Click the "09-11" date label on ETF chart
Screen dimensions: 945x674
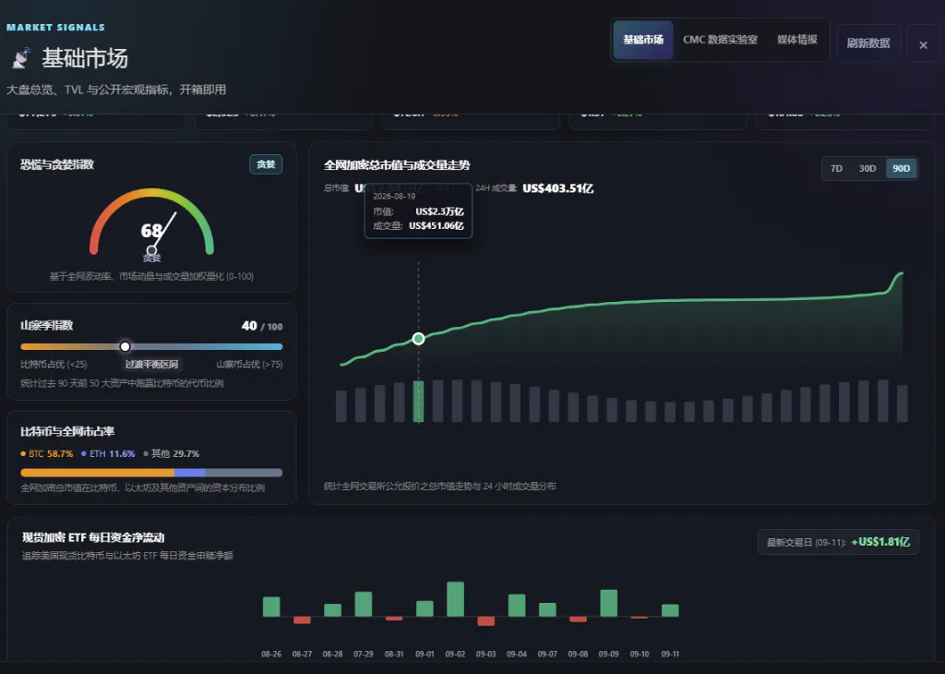670,654
